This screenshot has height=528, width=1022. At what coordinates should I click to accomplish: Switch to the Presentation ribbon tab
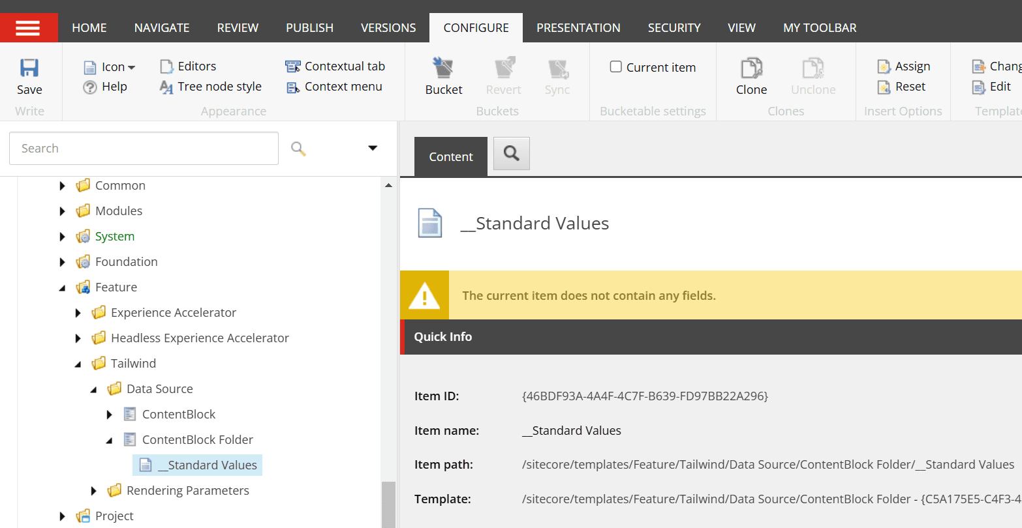(x=578, y=28)
